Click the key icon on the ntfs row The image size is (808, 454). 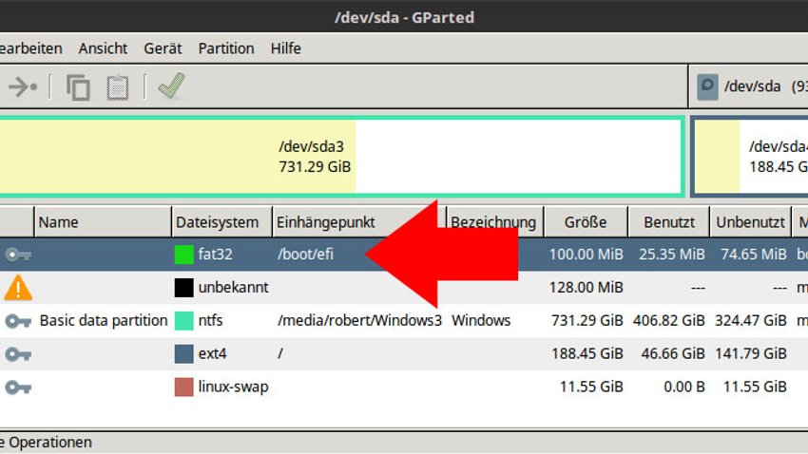coord(18,321)
